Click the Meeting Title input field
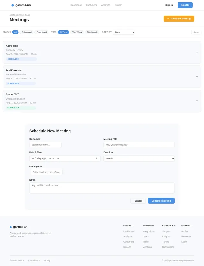The width and height of the screenshot is (204, 266). (139, 145)
